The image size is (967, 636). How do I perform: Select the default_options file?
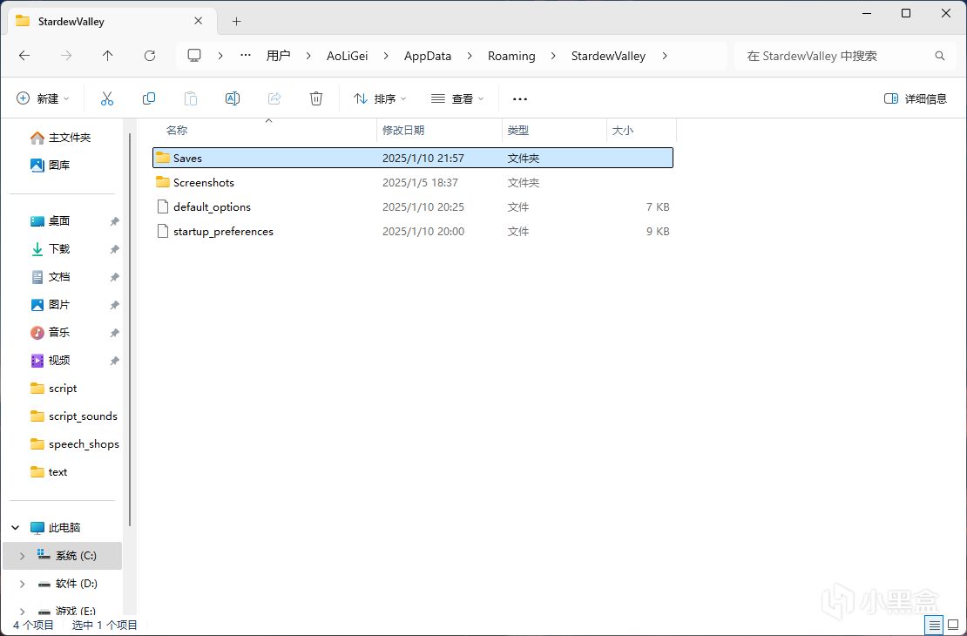pyautogui.click(x=413, y=206)
